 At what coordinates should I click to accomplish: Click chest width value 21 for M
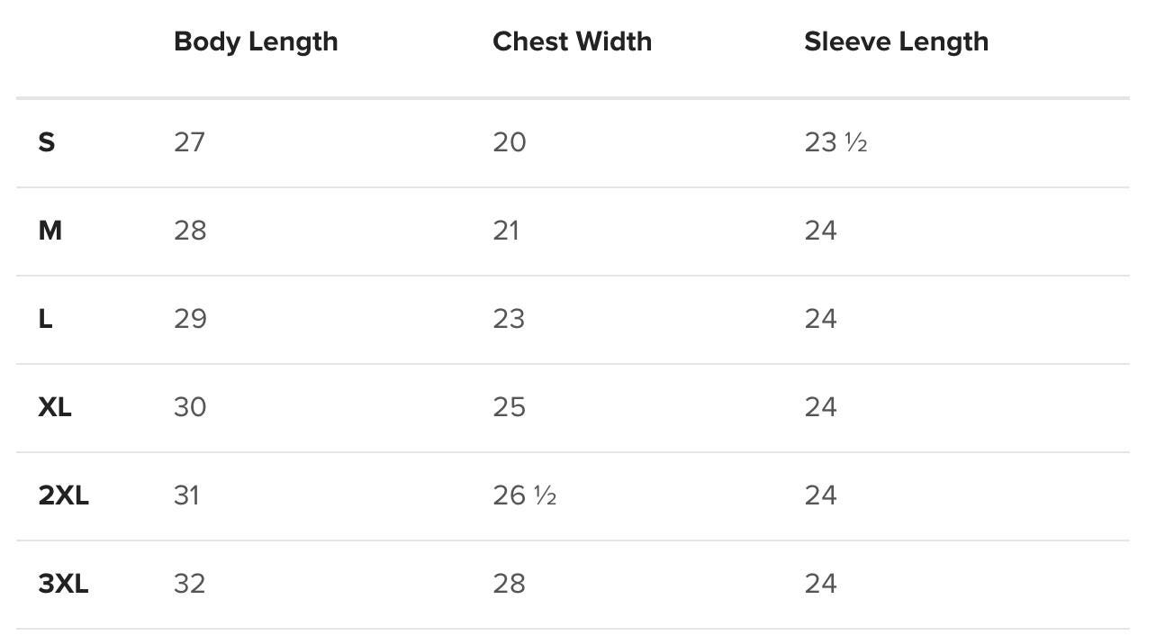pos(506,231)
